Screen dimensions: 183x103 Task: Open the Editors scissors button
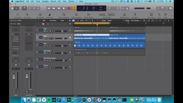38,8
